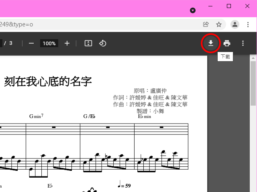
Task: Maximize the Chrome window
Action: (x=229, y=6)
